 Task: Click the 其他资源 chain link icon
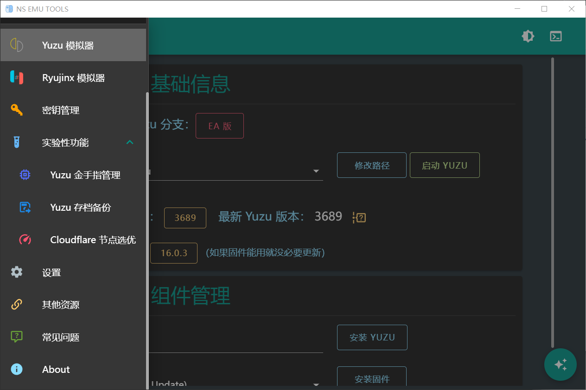coord(17,304)
